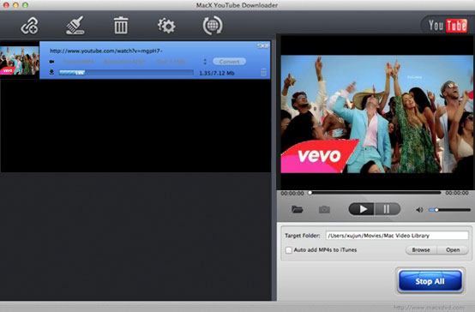
Task: Click the trash icon in the download row
Action: (x=263, y=73)
